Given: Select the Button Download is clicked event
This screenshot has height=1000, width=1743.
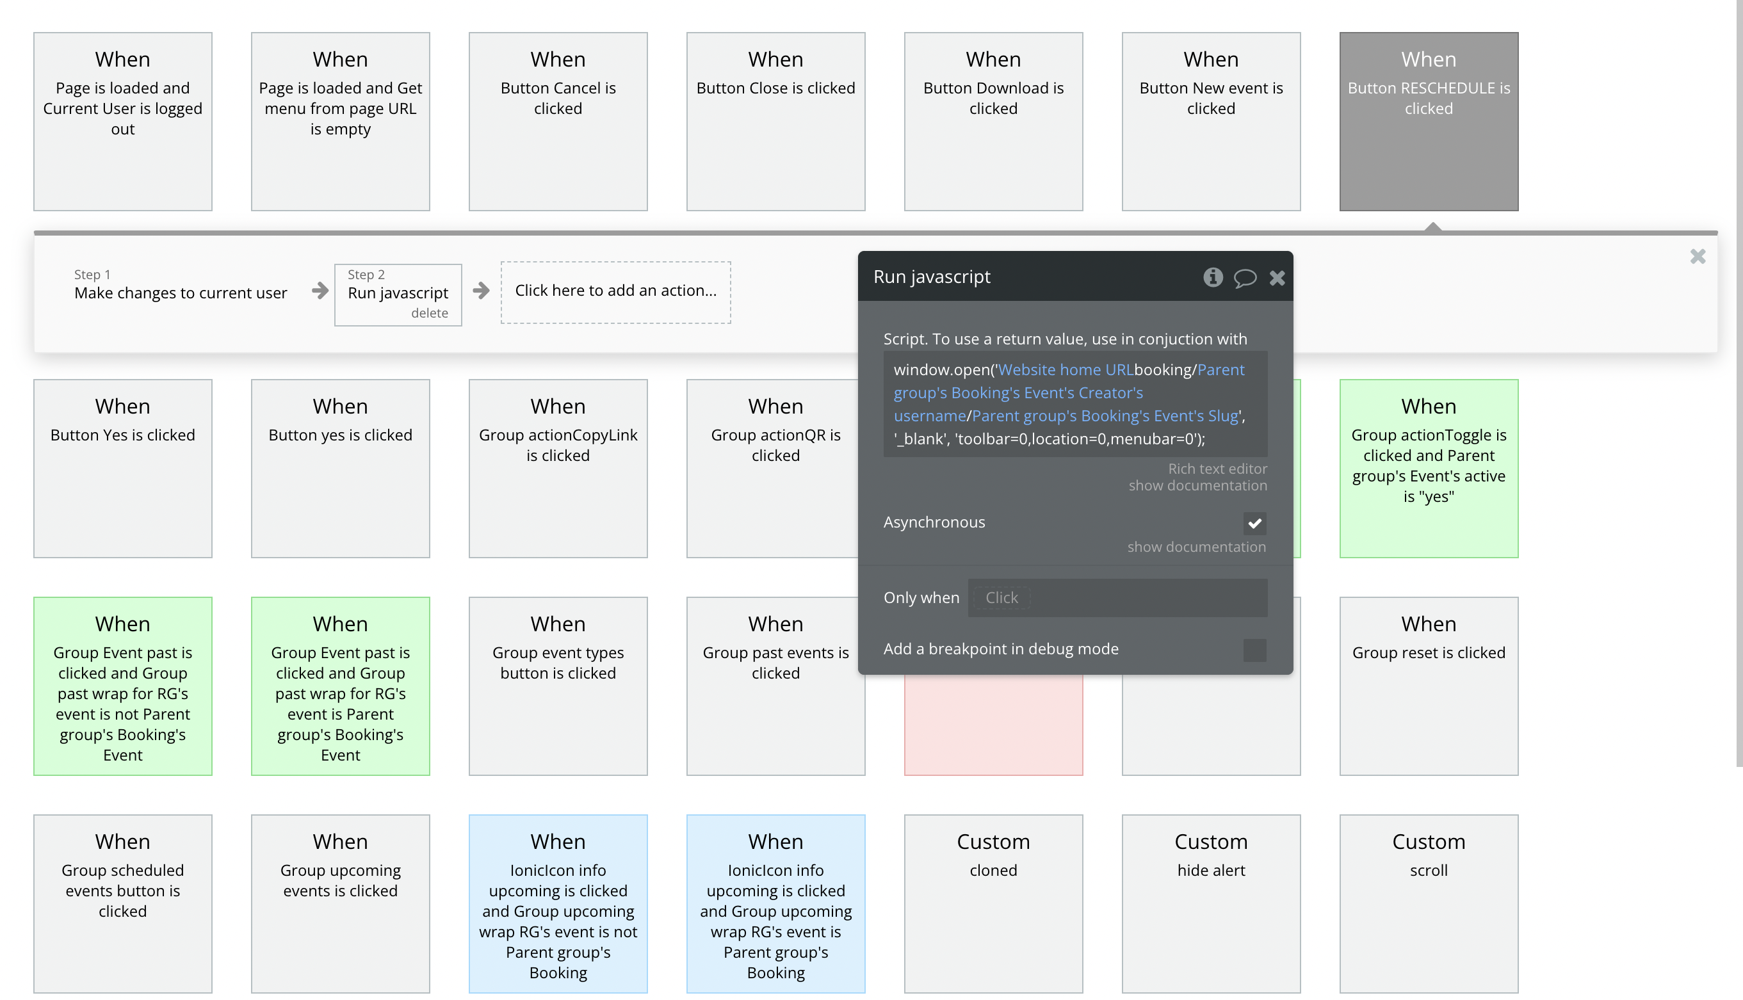Looking at the screenshot, I should tap(993, 122).
